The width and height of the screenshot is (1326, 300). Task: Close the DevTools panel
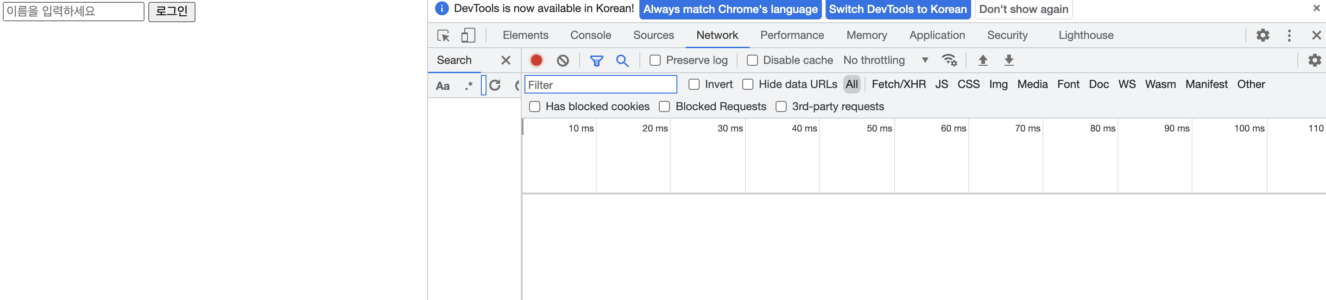point(1316,36)
